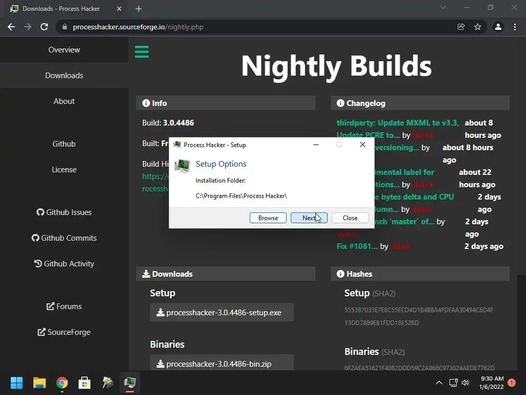
Task: Bookmark this page with star icon
Action: 478,27
